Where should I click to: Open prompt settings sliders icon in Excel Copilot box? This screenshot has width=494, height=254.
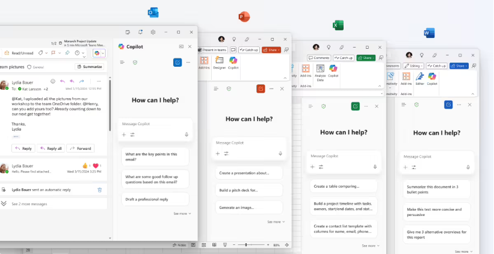321,167
